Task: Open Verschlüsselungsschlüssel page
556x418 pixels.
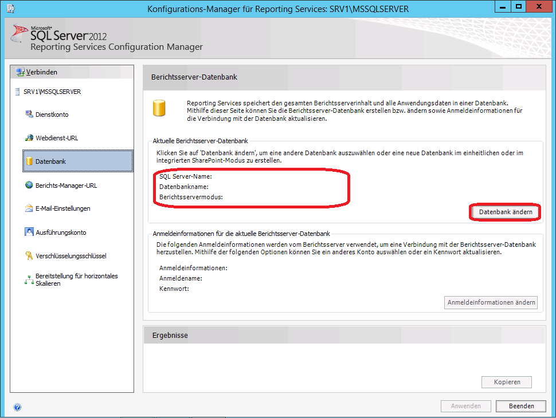Action: [x=71, y=256]
